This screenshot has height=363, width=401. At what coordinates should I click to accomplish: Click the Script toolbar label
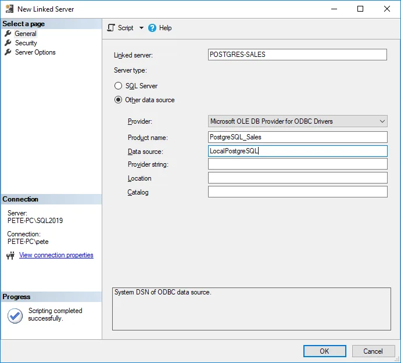tap(126, 28)
